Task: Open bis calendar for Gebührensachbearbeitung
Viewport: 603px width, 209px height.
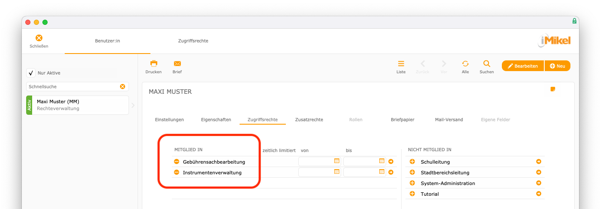Action: coord(382,161)
